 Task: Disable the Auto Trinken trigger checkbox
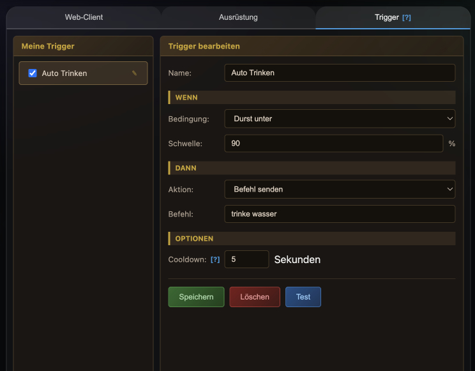click(33, 73)
